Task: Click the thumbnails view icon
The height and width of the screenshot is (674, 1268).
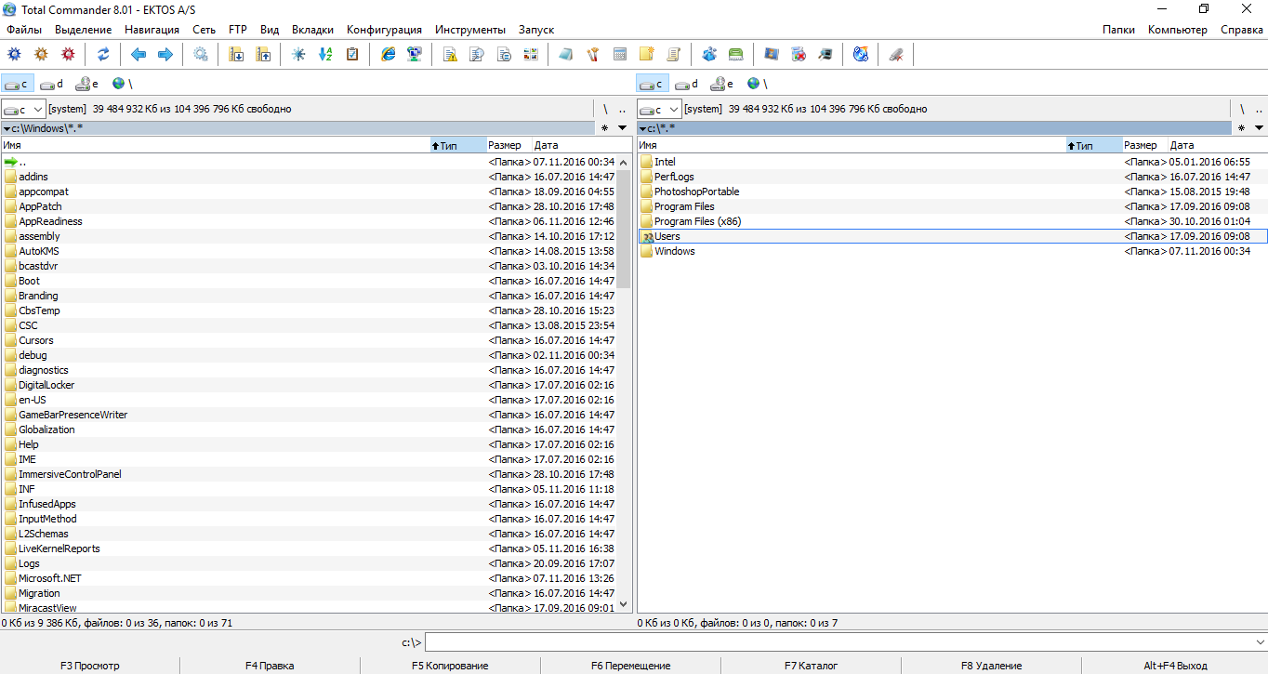Action: tap(531, 55)
